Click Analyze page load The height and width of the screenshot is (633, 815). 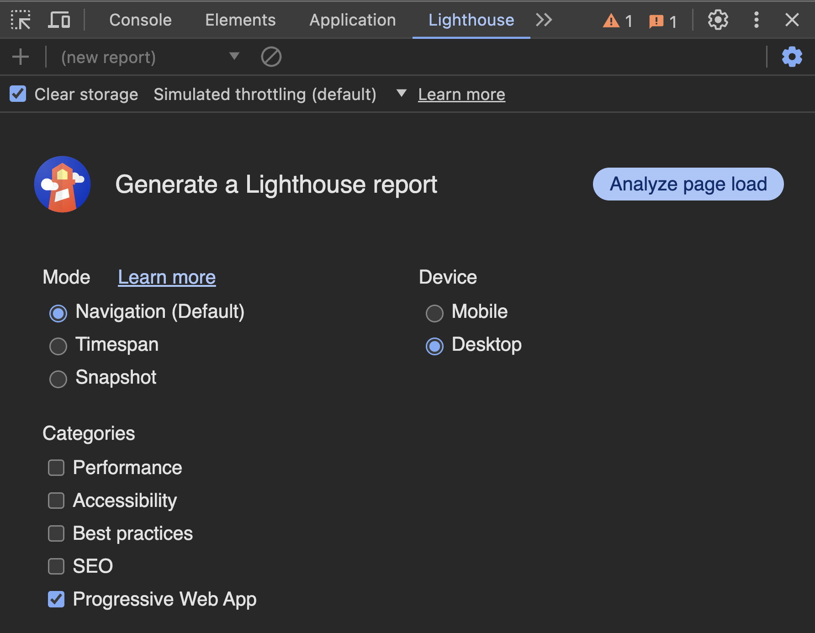tap(688, 184)
